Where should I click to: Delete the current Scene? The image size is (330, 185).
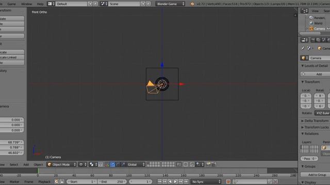pyautogui.click(x=148, y=4)
